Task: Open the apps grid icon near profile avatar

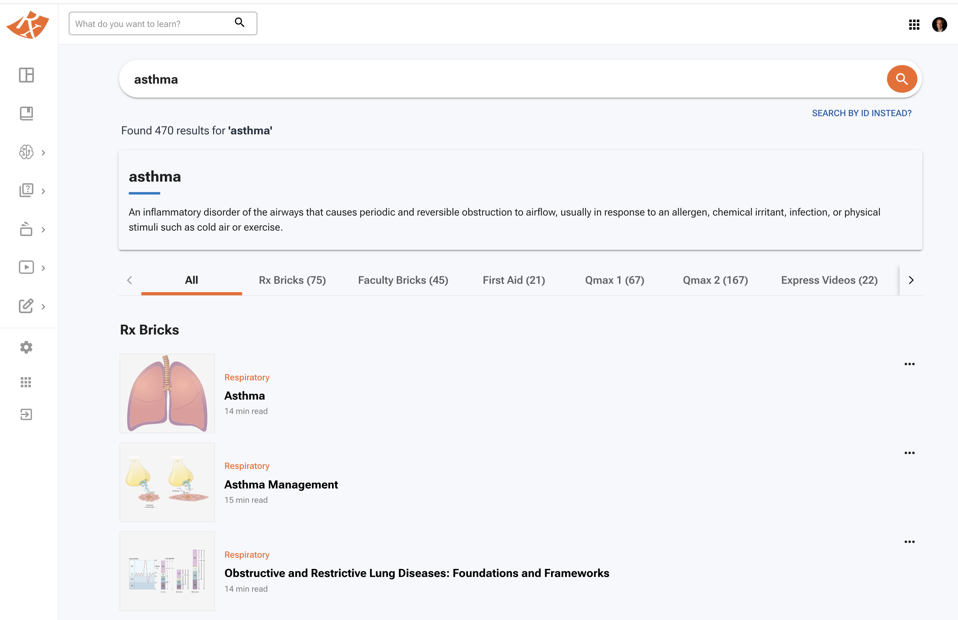Action: point(915,25)
